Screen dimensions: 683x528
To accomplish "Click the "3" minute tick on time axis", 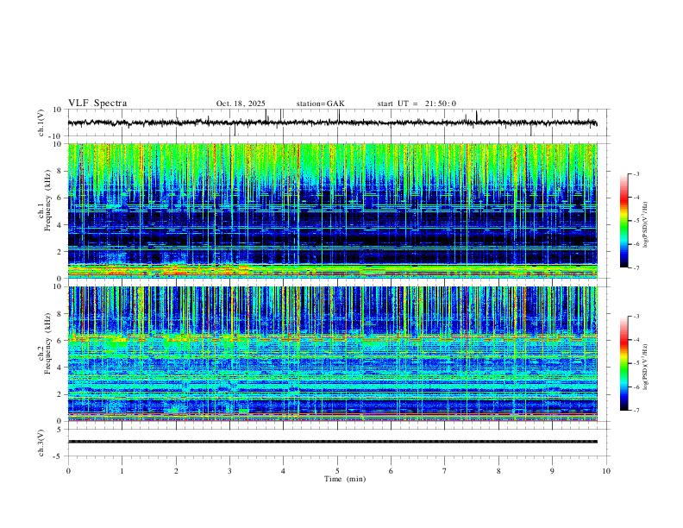I will click(x=229, y=471).
